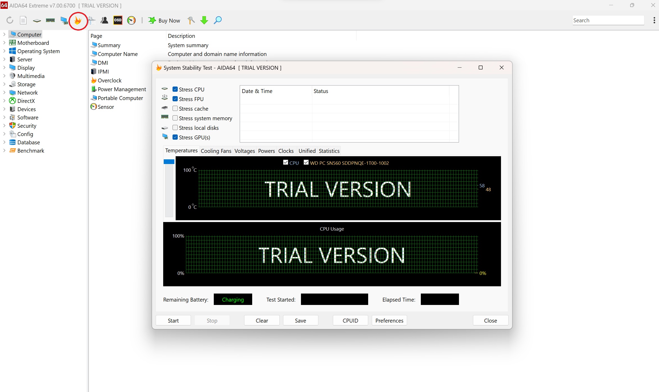659x392 pixels.
Task: Enable the Stress system memory checkbox
Action: pos(176,118)
